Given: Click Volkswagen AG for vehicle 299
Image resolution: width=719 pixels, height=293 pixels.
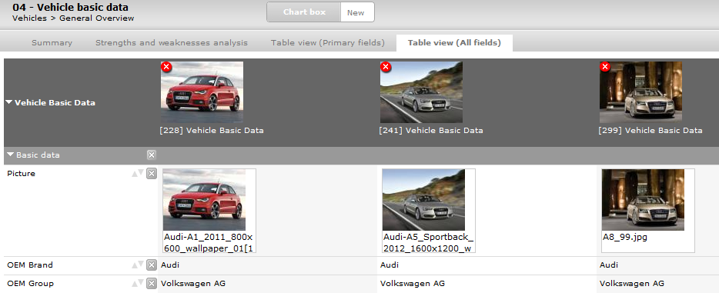Looking at the screenshot, I should pyautogui.click(x=632, y=284).
